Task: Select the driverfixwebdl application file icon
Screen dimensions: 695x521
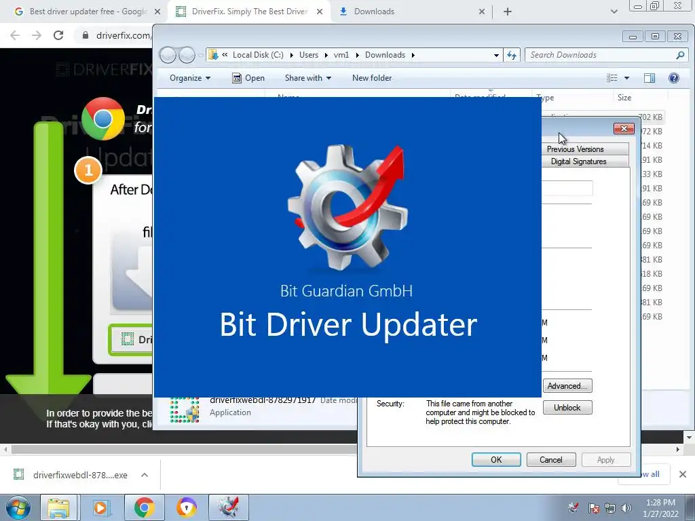Action: pos(185,410)
